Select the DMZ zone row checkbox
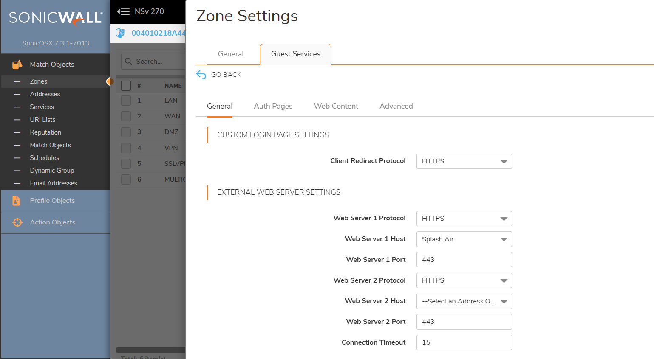The width and height of the screenshot is (654, 359). 126,132
